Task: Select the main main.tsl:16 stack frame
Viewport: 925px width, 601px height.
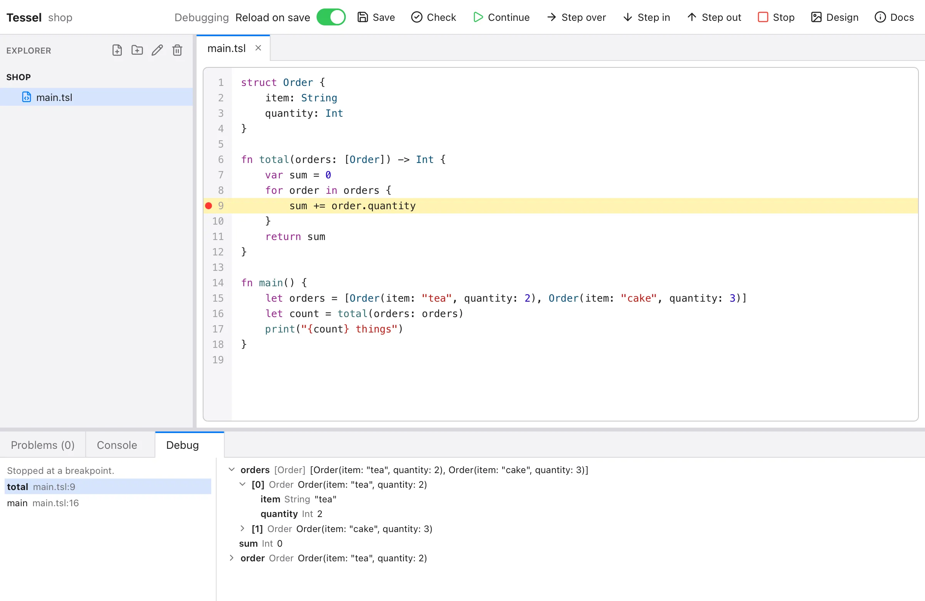Action: [108, 503]
